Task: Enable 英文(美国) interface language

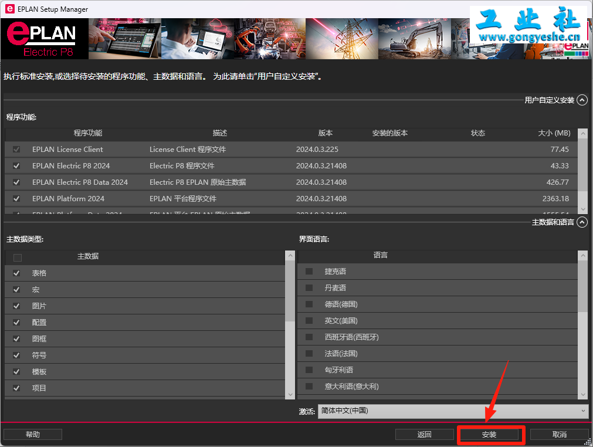Action: pos(309,321)
